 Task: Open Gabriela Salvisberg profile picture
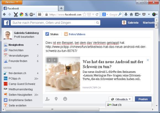(x=8, y=35)
